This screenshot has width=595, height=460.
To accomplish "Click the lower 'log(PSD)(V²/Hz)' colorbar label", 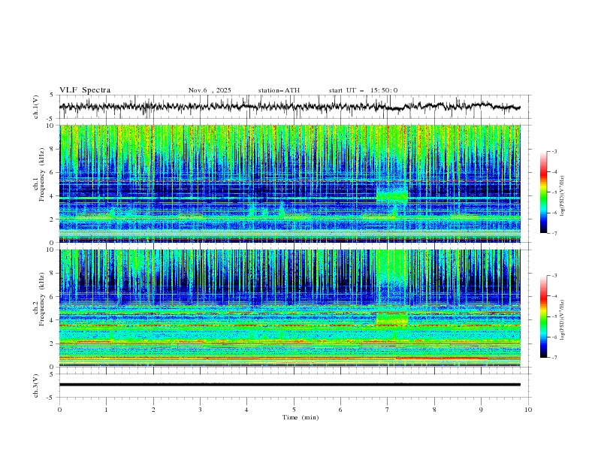I will [562, 319].
